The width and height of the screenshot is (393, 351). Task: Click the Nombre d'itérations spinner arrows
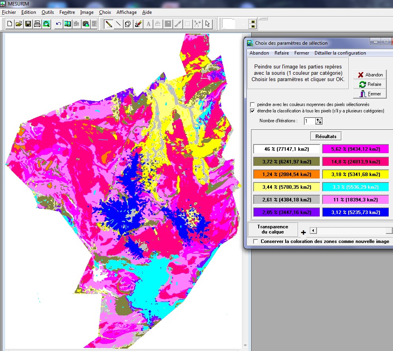(319, 121)
